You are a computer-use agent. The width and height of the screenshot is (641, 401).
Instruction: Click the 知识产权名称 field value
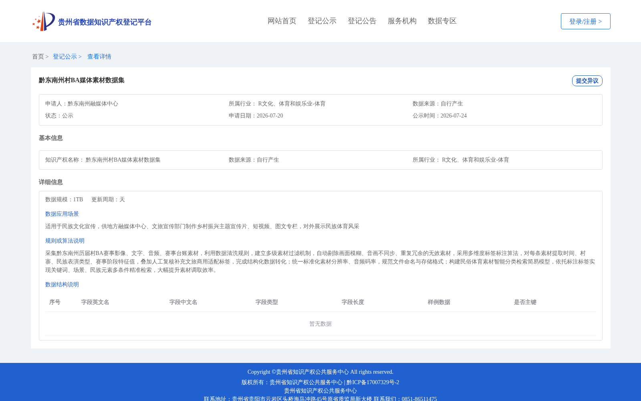coord(123,160)
